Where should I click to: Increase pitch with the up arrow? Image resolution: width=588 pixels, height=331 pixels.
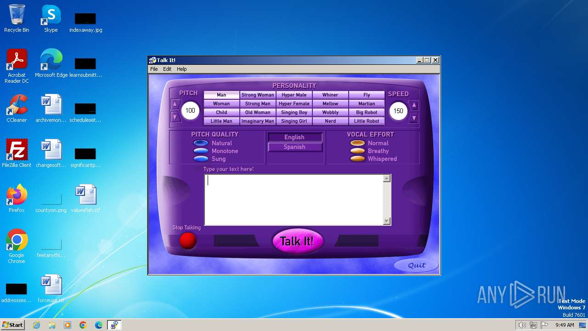point(175,105)
